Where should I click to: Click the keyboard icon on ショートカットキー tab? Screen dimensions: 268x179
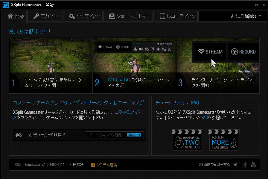pyautogui.click(x=112, y=16)
